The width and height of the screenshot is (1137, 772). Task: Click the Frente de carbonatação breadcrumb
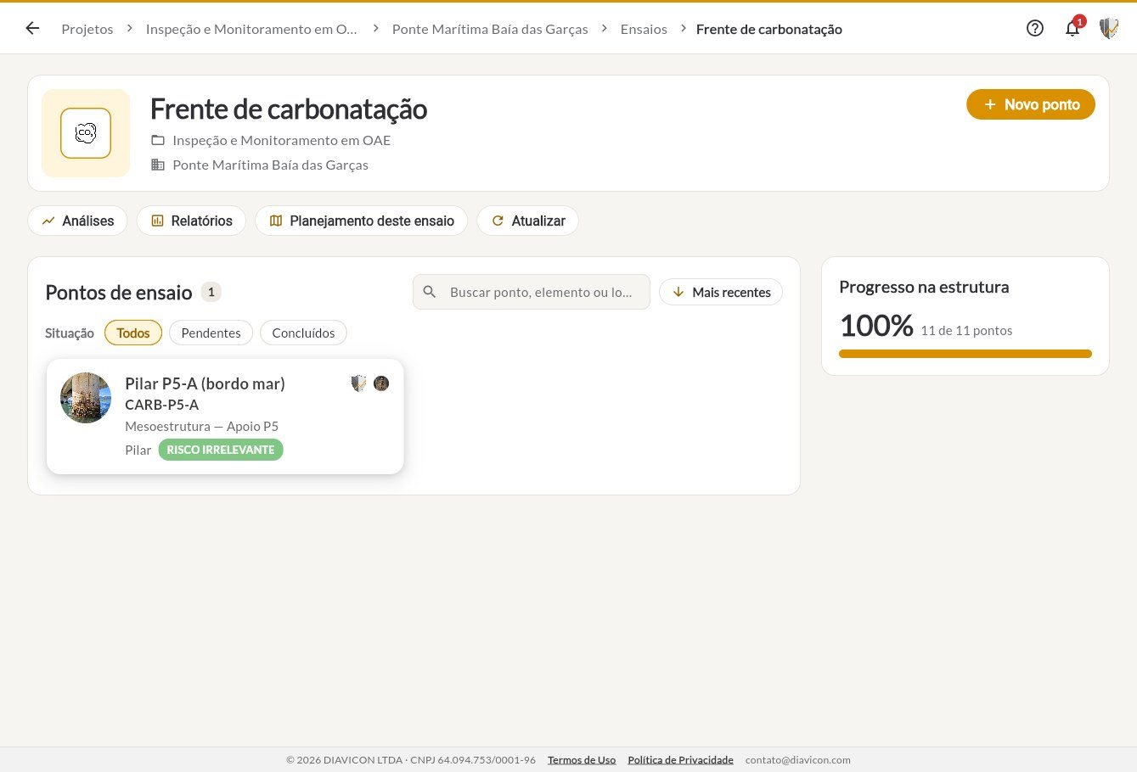769,29
